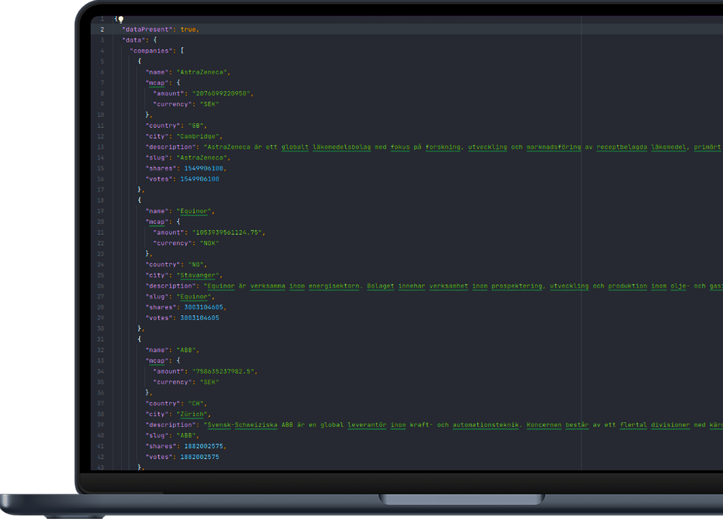Click the slug value "AstraZeneca"

[x=202, y=158]
